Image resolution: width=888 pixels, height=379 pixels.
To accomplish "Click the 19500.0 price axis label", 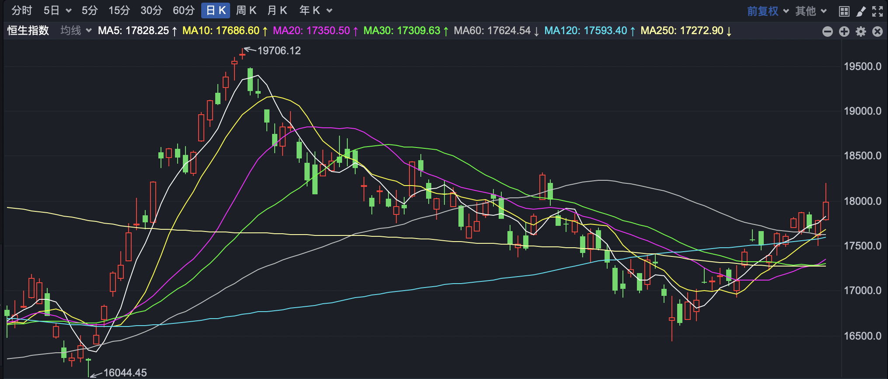I will pos(863,67).
